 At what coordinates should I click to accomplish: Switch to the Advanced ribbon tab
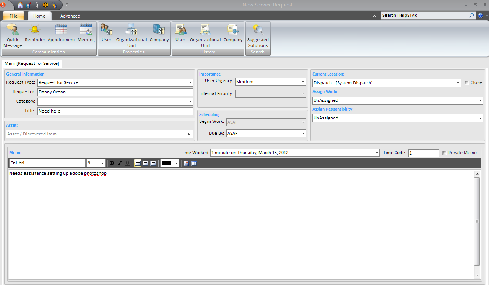[70, 16]
